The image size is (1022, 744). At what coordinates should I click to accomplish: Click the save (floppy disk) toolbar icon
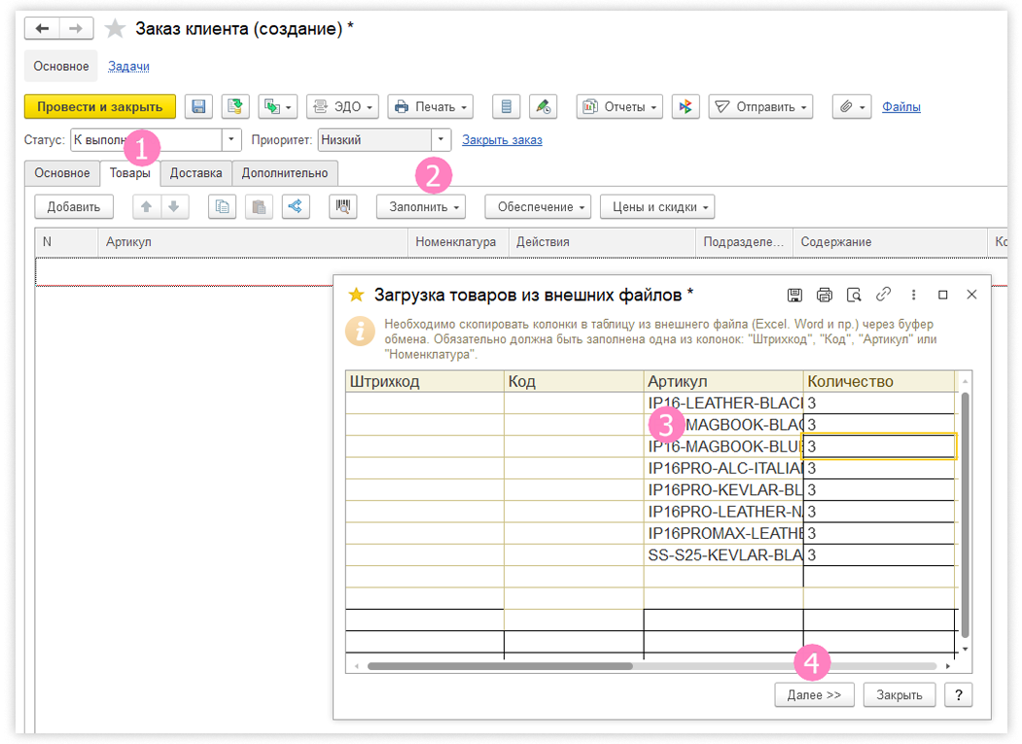[x=199, y=107]
